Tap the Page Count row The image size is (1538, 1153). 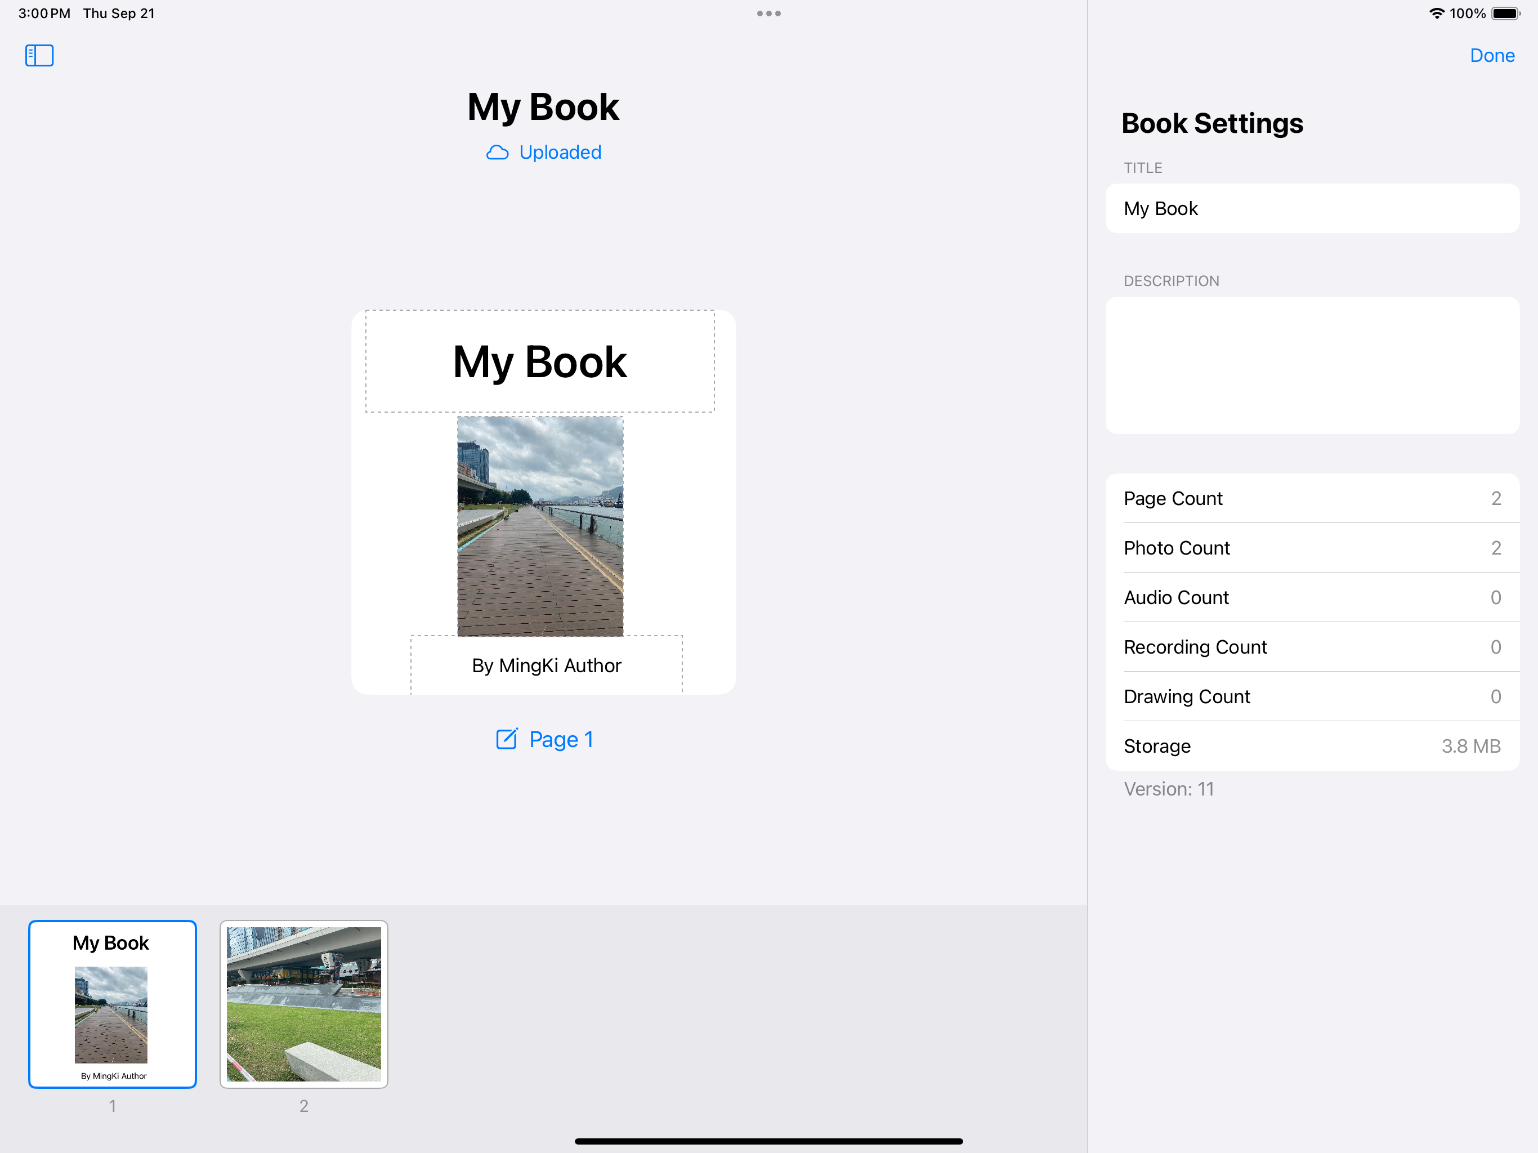(x=1312, y=499)
